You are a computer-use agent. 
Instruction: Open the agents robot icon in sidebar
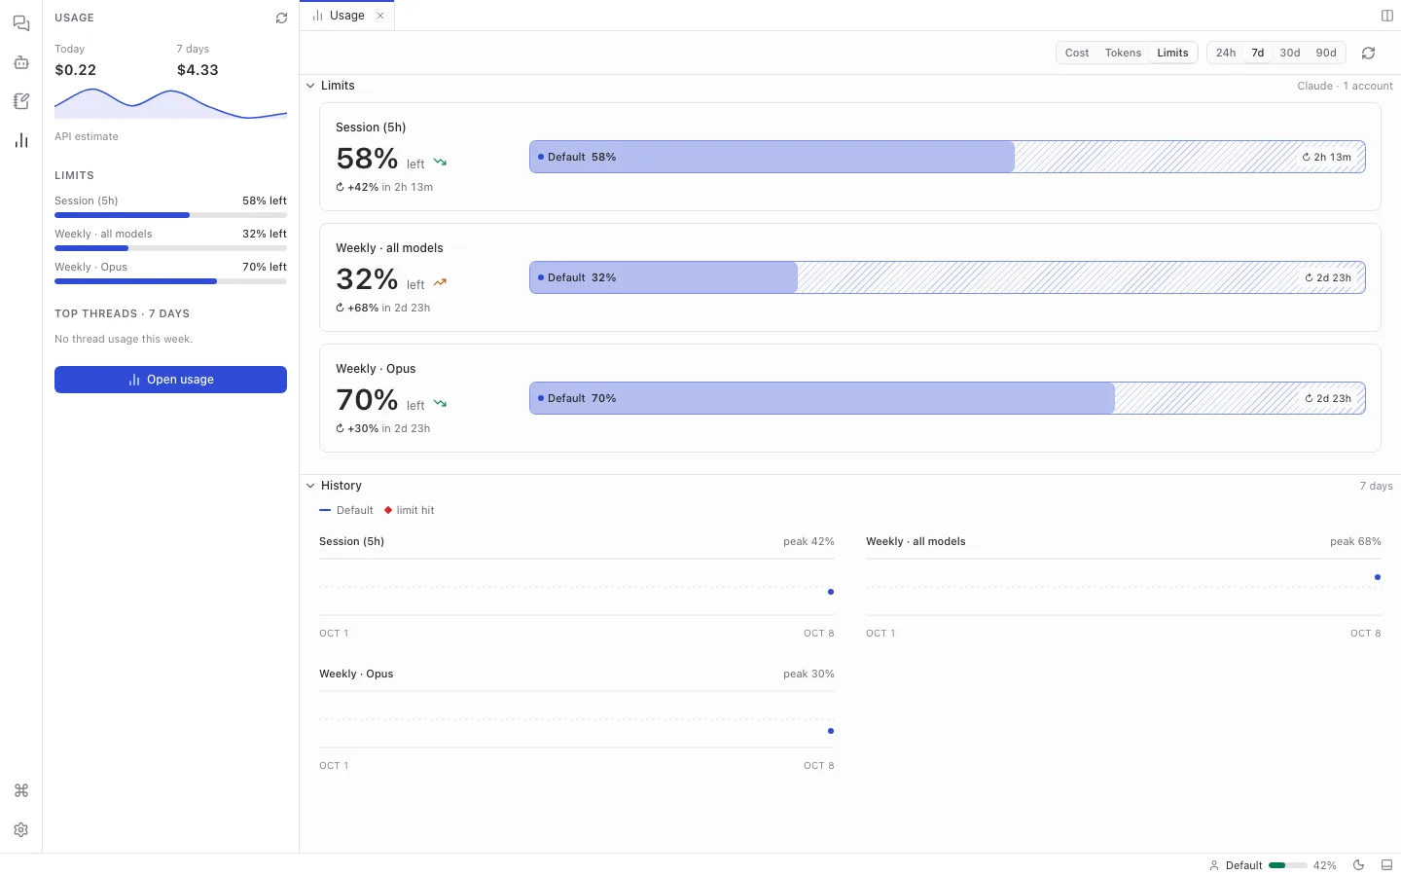coord(21,62)
